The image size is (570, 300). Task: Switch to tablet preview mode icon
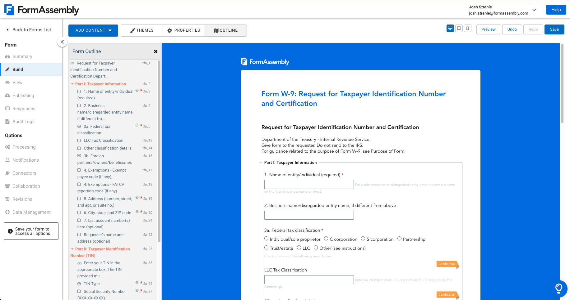coord(459,29)
